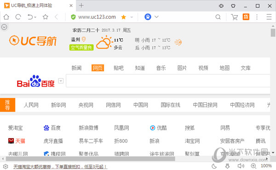Click the undo closed tab icon
The width and height of the screenshot is (276, 170).
click(x=30, y=17)
